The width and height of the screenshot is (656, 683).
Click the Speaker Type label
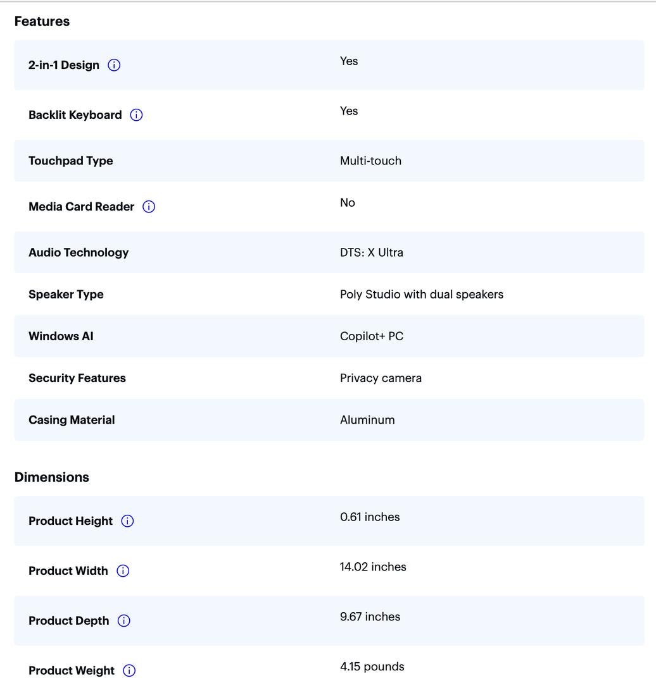(x=66, y=295)
